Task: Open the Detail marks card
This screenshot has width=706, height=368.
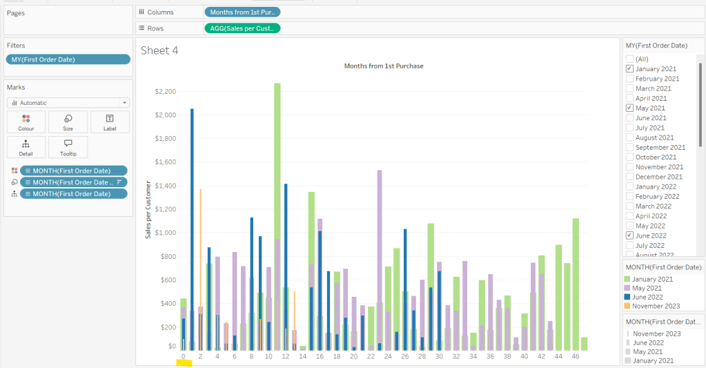Action: tap(26, 147)
